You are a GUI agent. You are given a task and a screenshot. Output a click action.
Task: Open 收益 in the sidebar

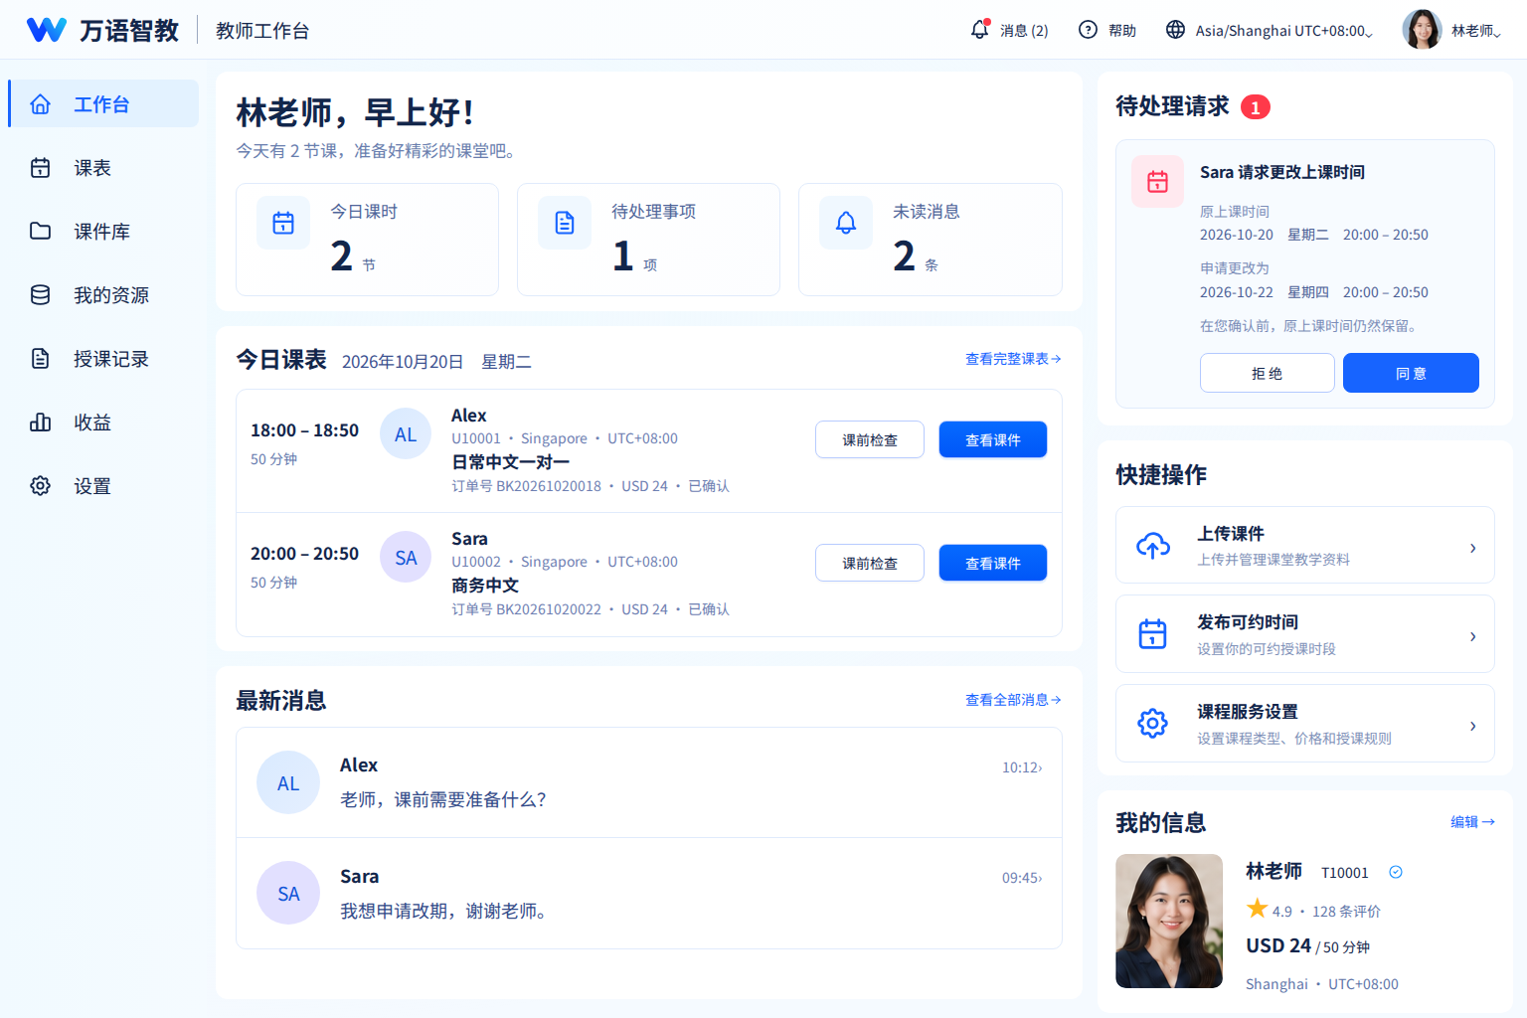tap(103, 422)
